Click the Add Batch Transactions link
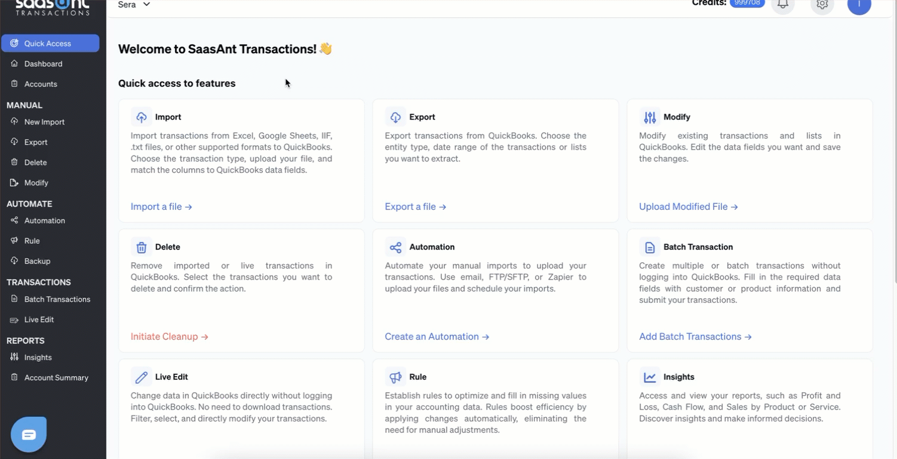The height and width of the screenshot is (459, 897). tap(695, 337)
